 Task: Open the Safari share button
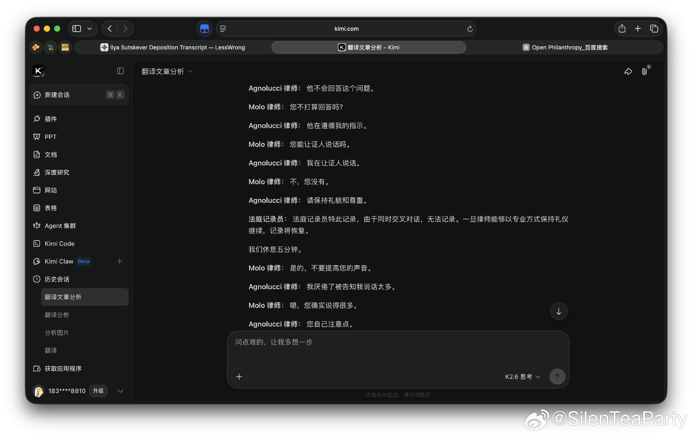pyautogui.click(x=622, y=29)
